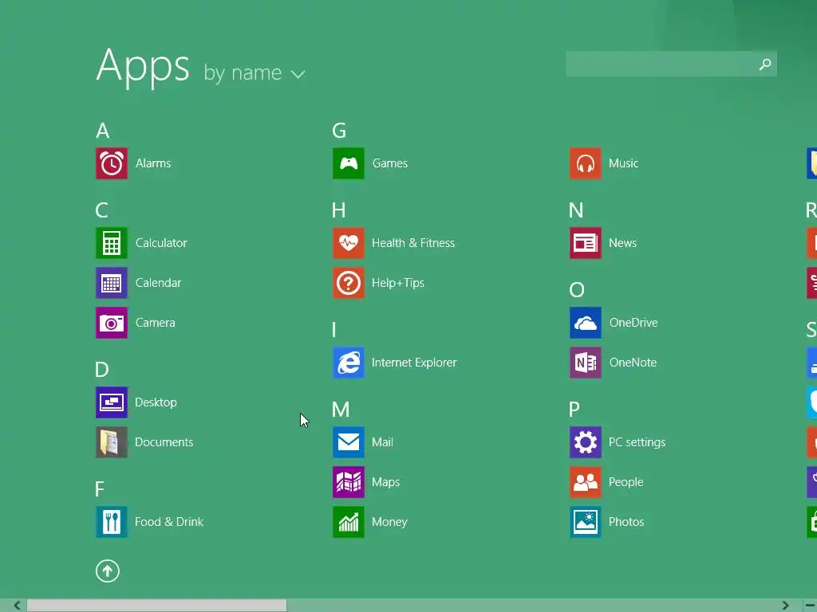Click the scrollbar right arrow
Image resolution: width=817 pixels, height=612 pixels.
[785, 606]
